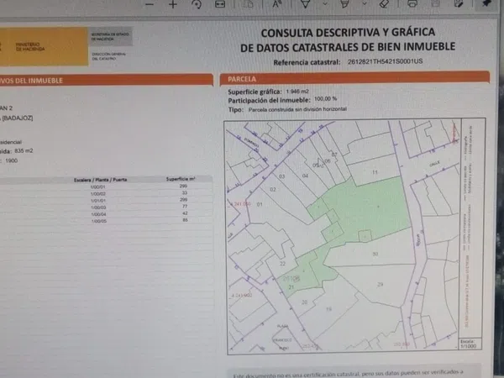Click the year value 1900
Screen dimensions: 504x378
11,160
